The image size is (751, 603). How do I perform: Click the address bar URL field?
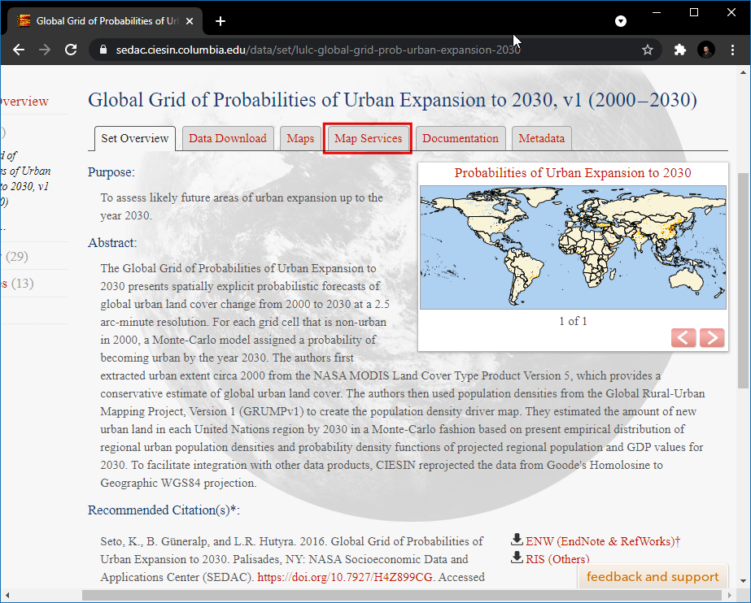(366, 50)
